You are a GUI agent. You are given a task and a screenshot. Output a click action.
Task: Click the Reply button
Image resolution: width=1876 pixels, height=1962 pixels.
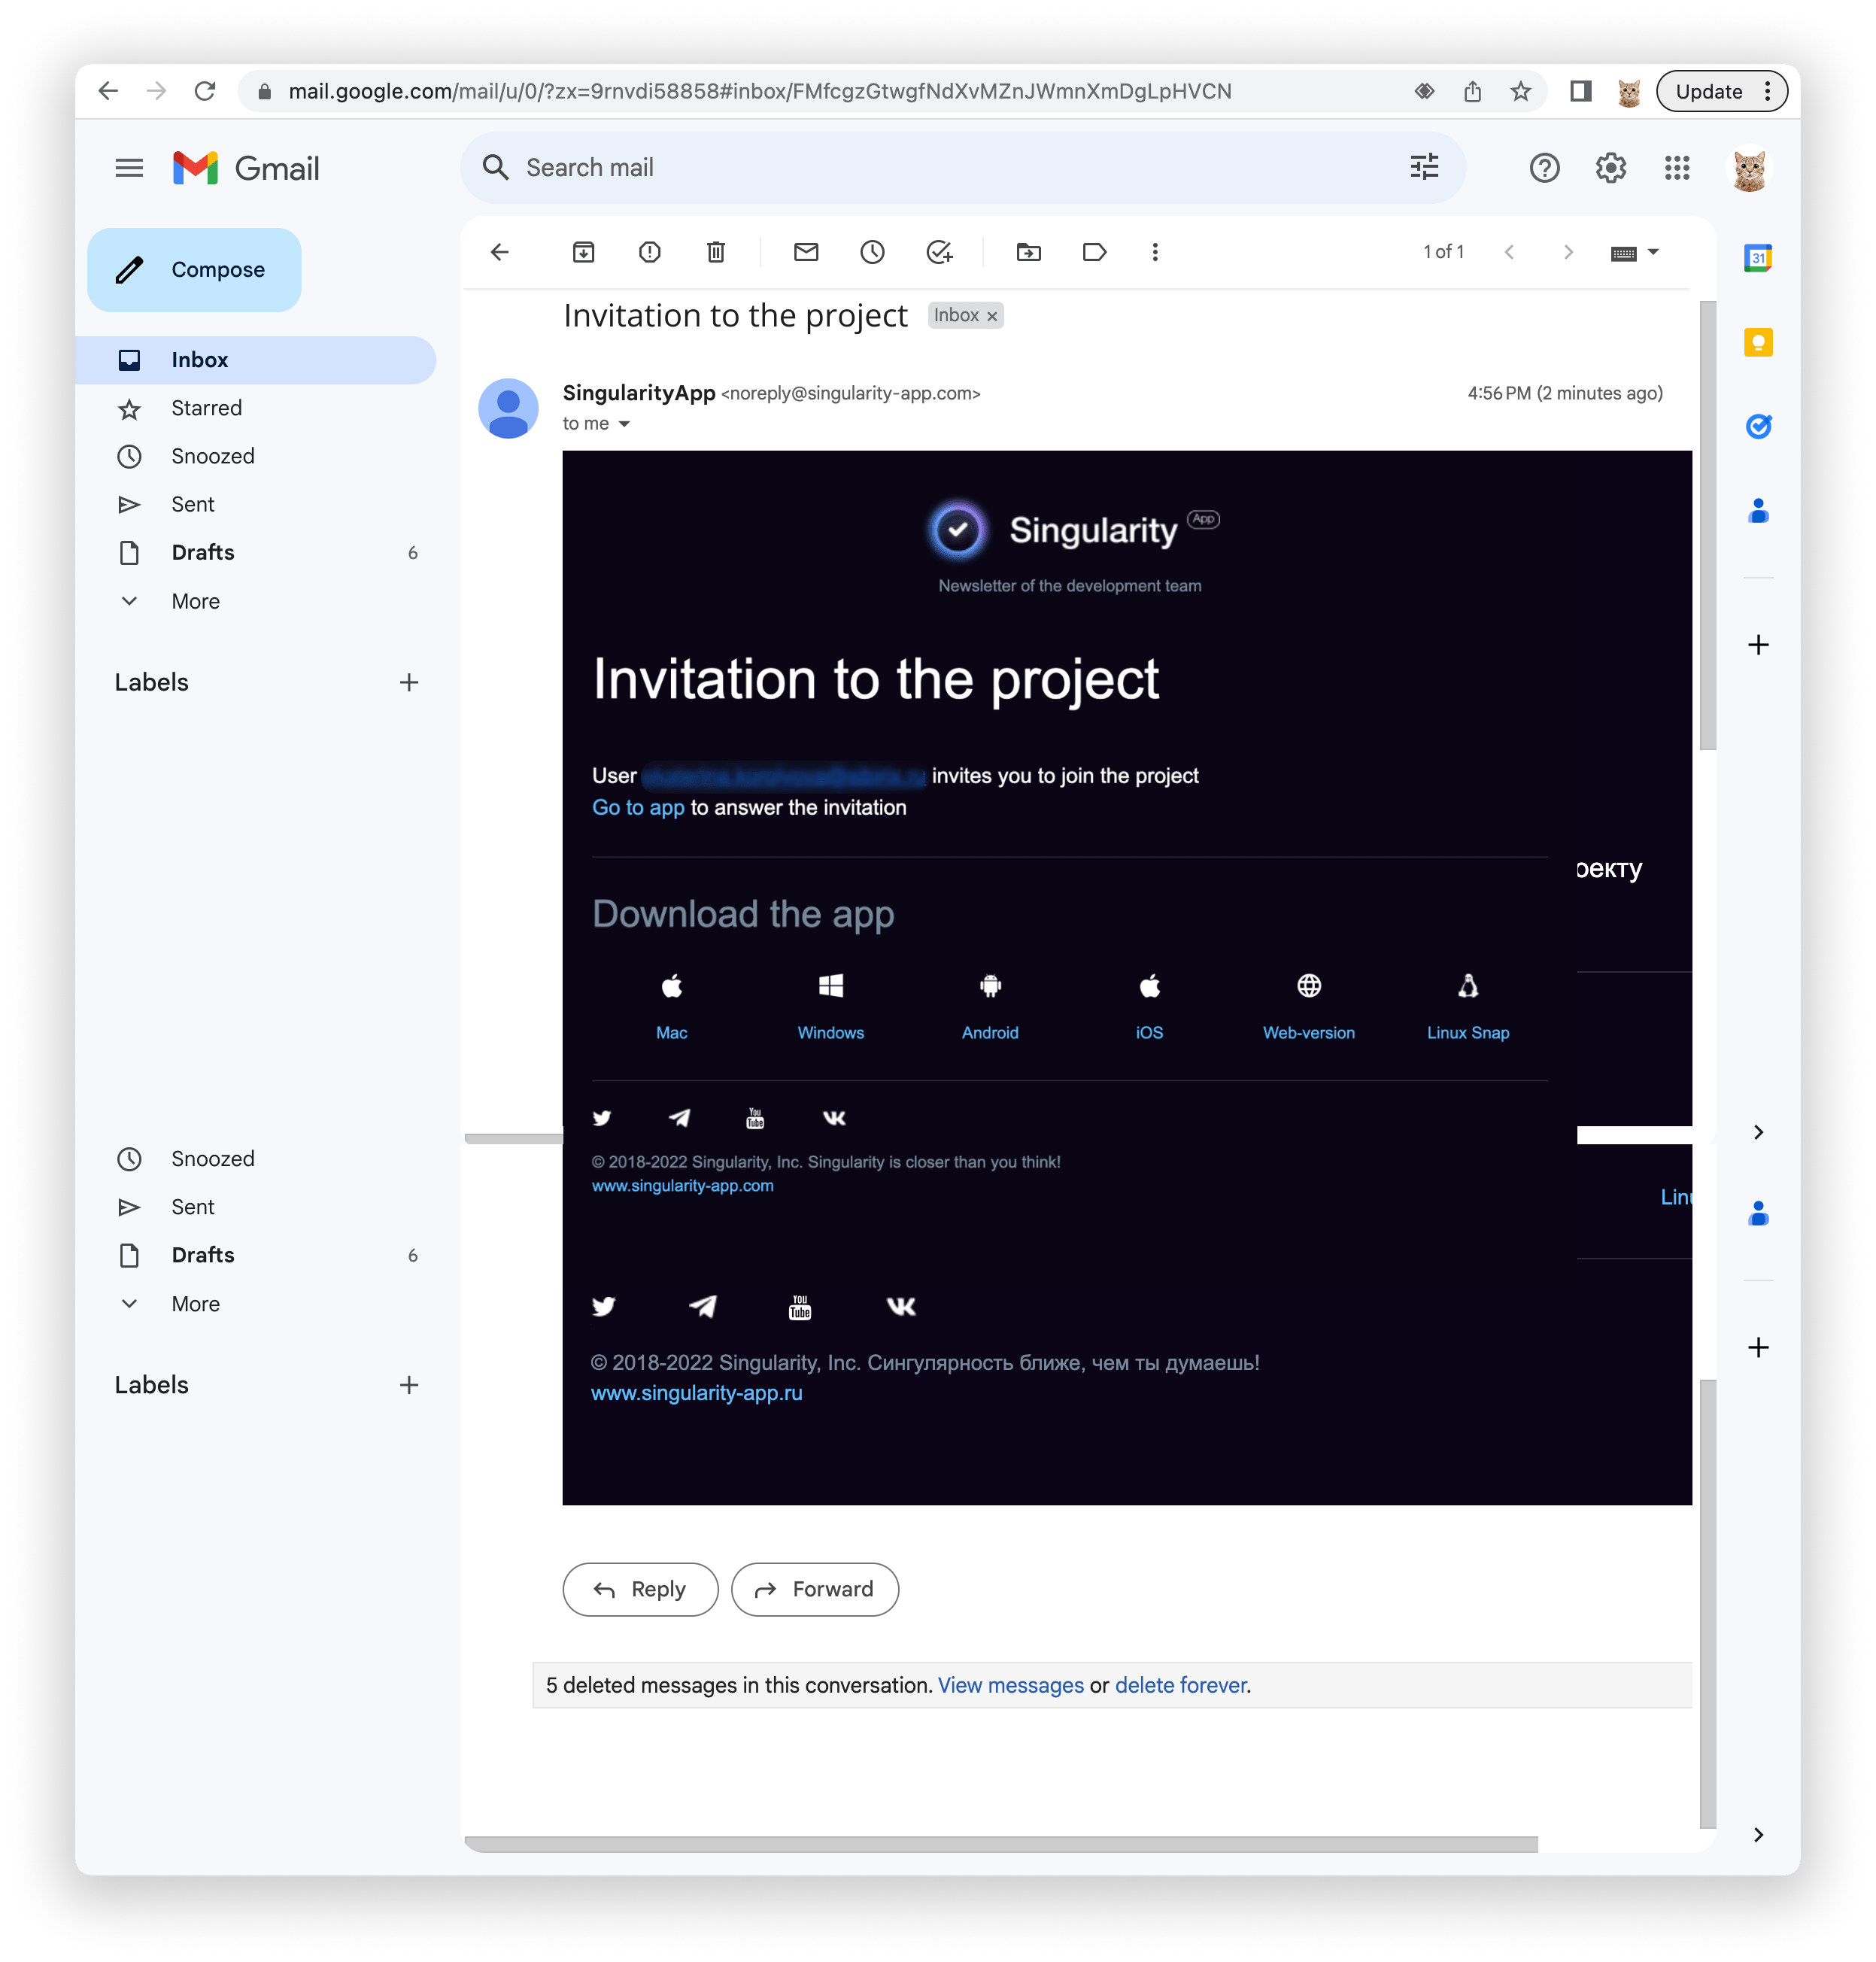(x=640, y=1588)
